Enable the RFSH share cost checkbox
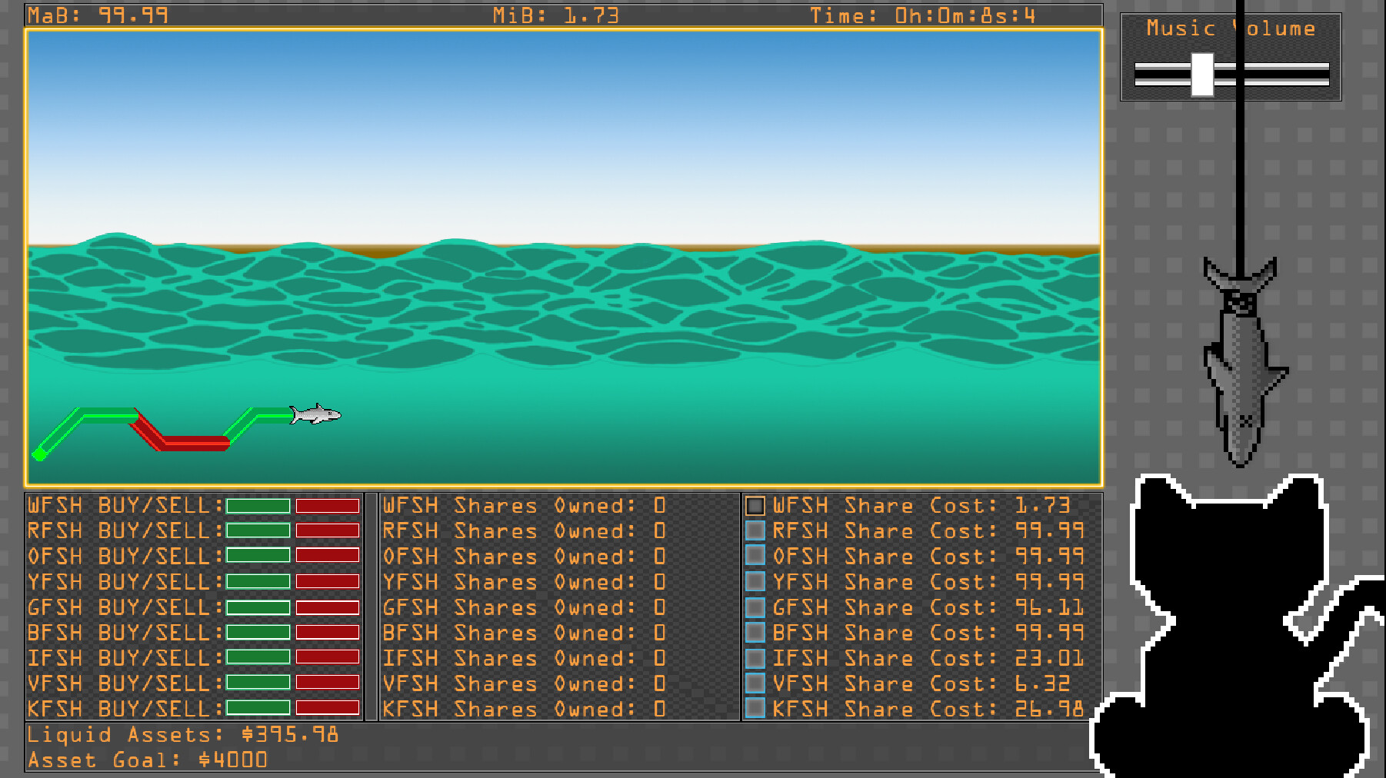Image resolution: width=1386 pixels, height=778 pixels. 755,531
